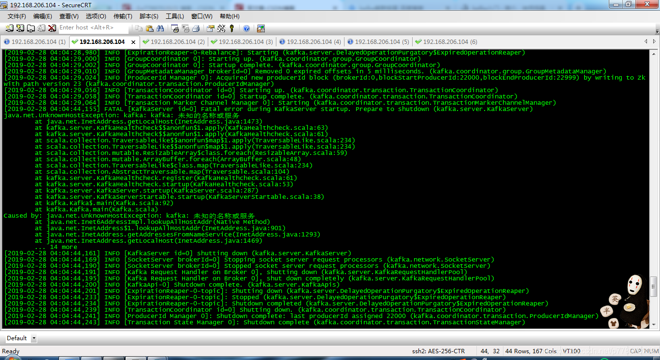Switch to tab 192.168.206.104 (5)

[378, 42]
